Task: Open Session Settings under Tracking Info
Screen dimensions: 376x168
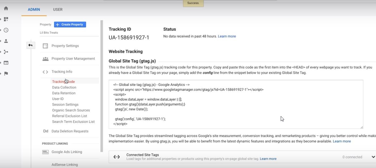Action: (x=65, y=105)
